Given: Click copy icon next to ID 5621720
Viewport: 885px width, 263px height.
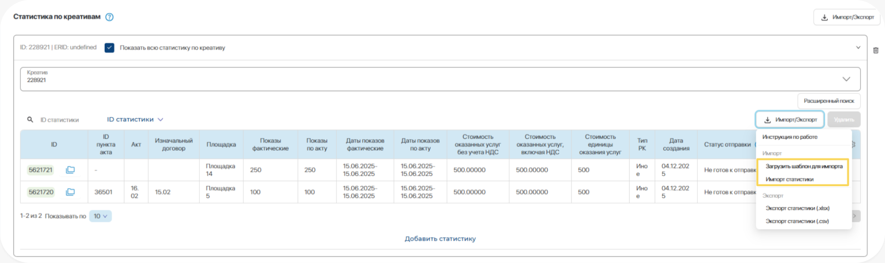Looking at the screenshot, I should point(70,192).
